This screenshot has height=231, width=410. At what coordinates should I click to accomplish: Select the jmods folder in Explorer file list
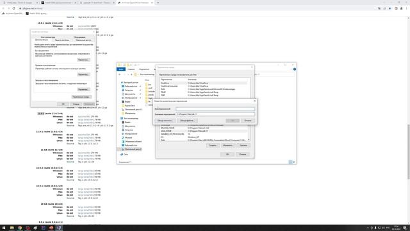tap(149, 95)
